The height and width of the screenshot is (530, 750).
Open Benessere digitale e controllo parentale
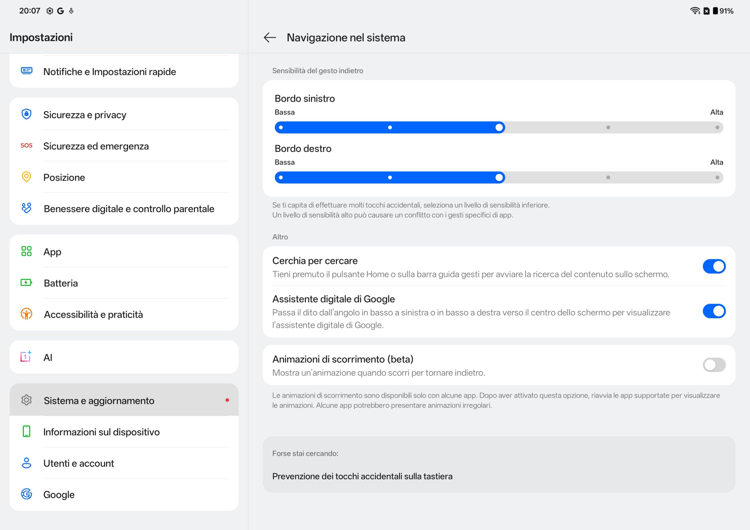point(129,209)
